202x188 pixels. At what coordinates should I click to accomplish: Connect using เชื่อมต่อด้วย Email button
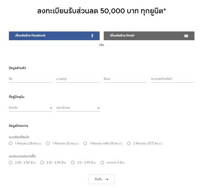point(149,36)
